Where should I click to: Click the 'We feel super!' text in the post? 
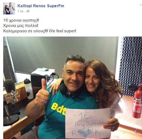pyautogui.click(x=62, y=31)
